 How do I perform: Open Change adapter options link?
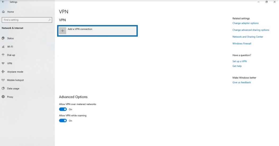(245, 23)
